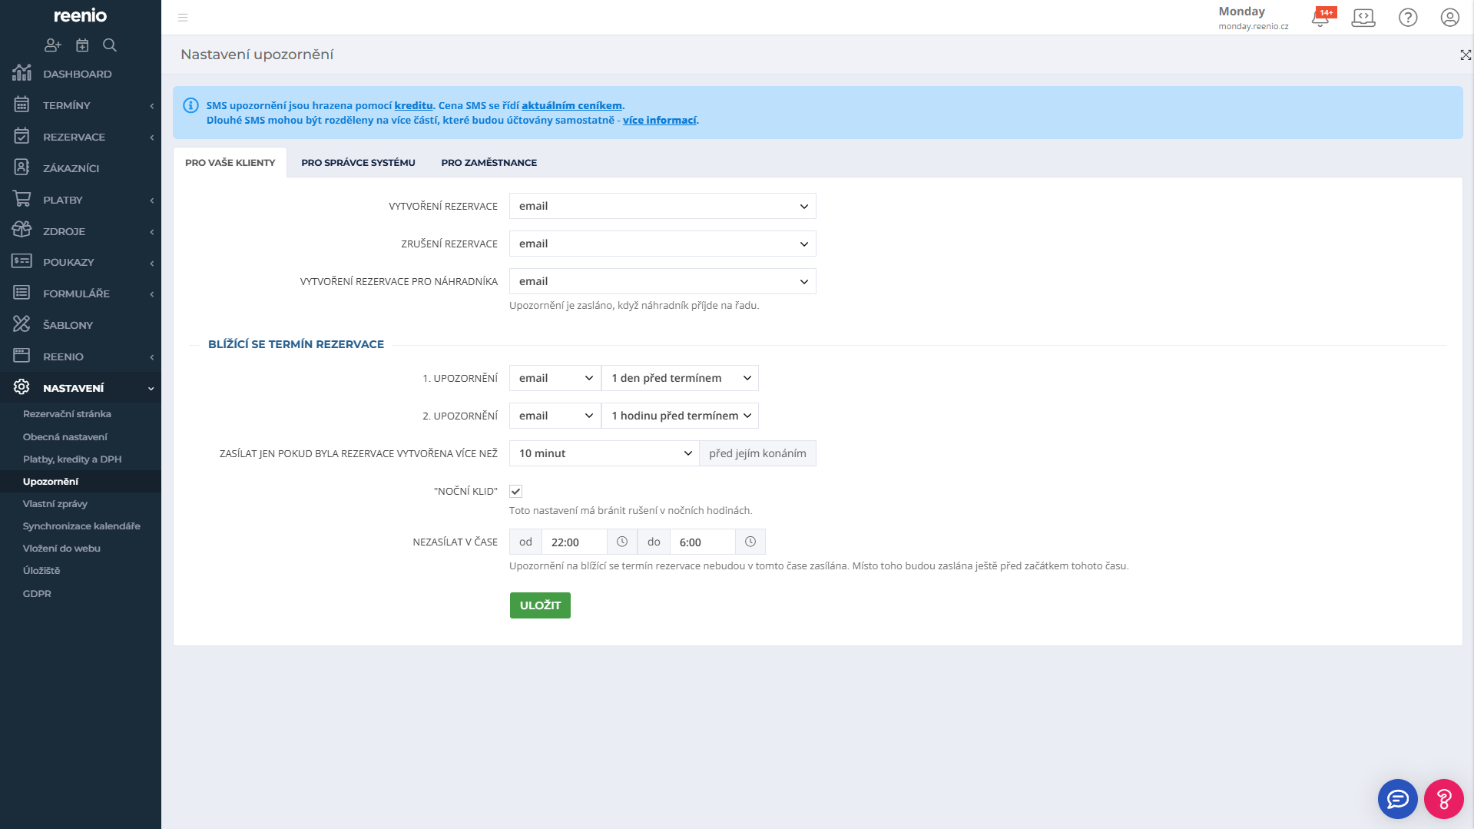Screen dimensions: 1474x829
Task: Open Vytvoření rezervace pro náhradníka dropdown
Action: pyautogui.click(x=662, y=281)
